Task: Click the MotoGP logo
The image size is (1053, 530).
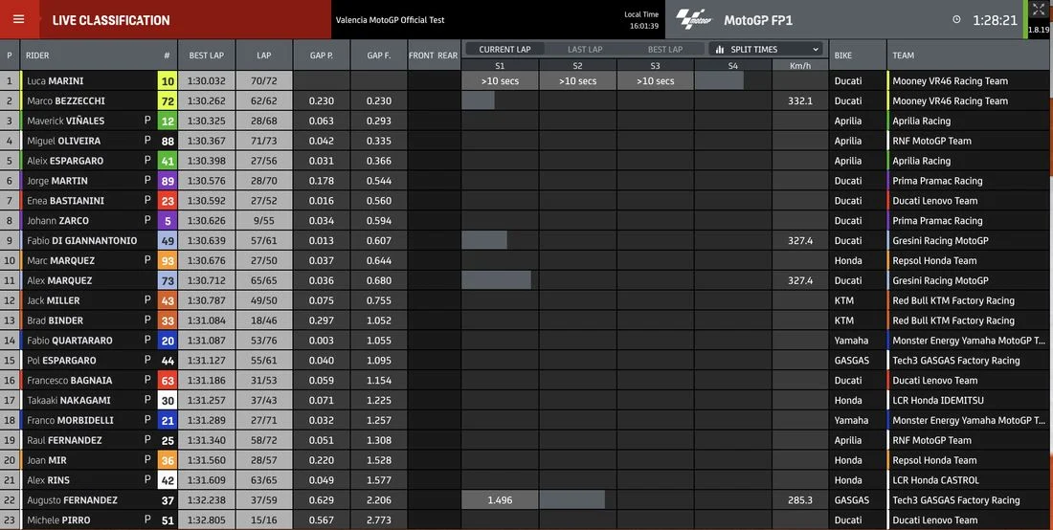Action: [694, 19]
